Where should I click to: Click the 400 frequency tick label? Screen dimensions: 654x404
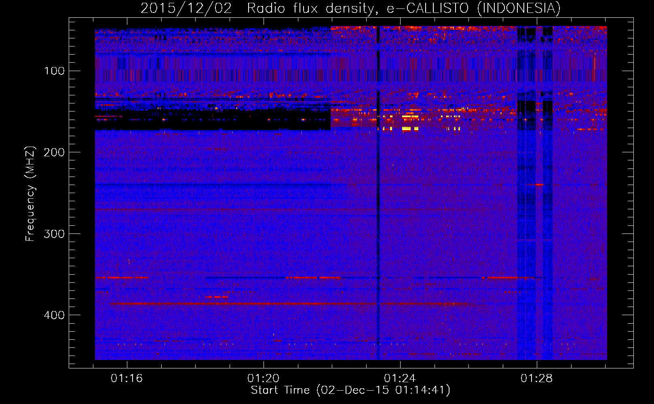pos(54,315)
